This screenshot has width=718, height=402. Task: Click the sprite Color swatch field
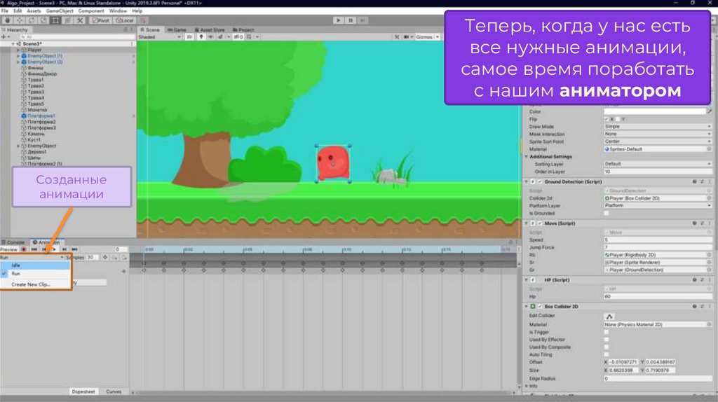pos(656,111)
